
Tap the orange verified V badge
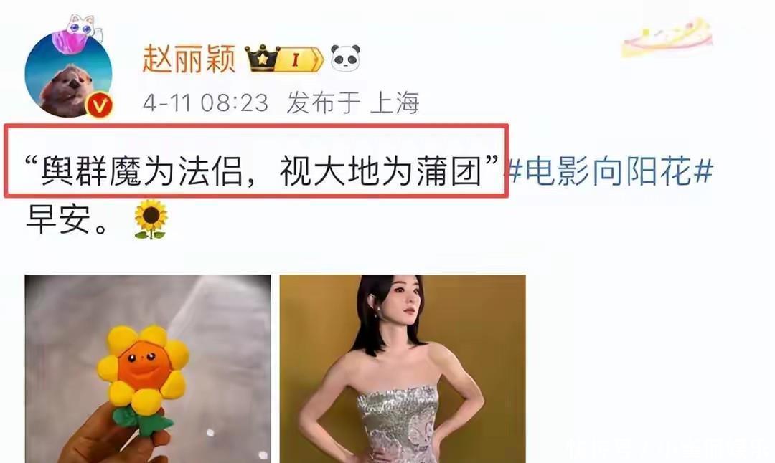pos(100,105)
